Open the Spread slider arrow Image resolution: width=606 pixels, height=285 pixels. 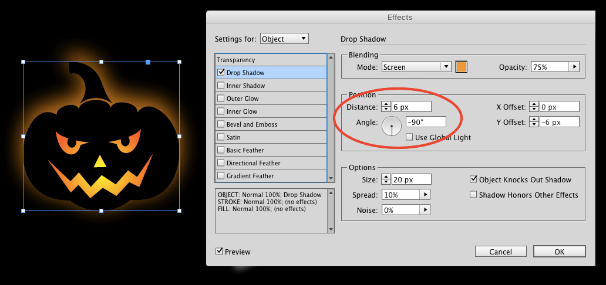pos(425,195)
